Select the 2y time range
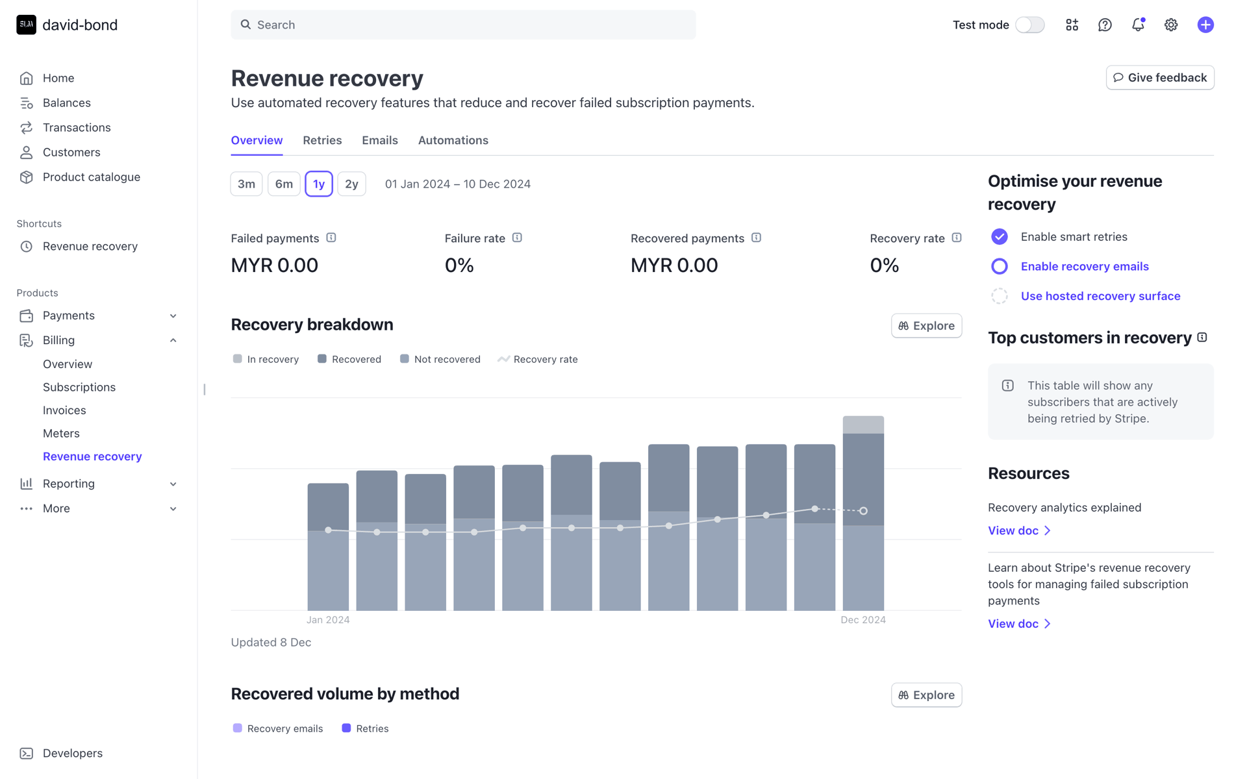 coord(351,184)
